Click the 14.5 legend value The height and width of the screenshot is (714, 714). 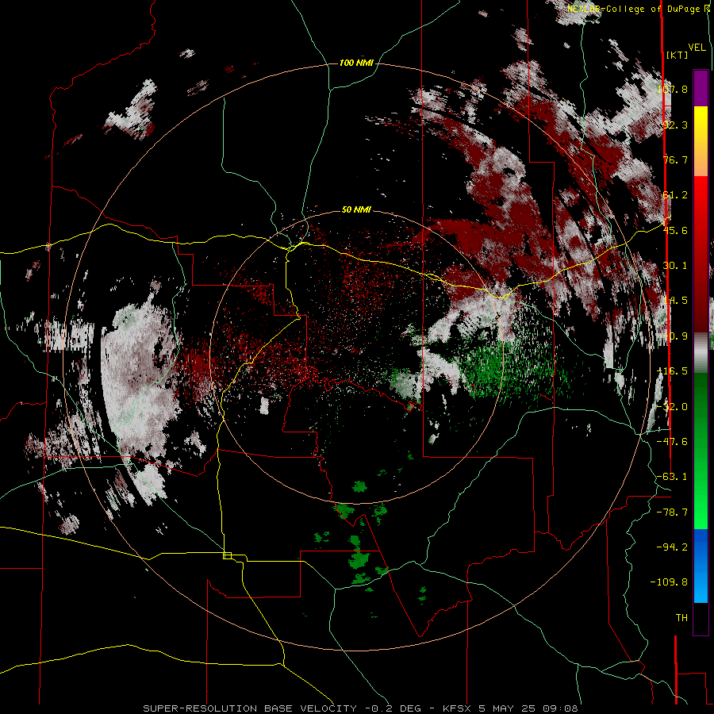(675, 301)
